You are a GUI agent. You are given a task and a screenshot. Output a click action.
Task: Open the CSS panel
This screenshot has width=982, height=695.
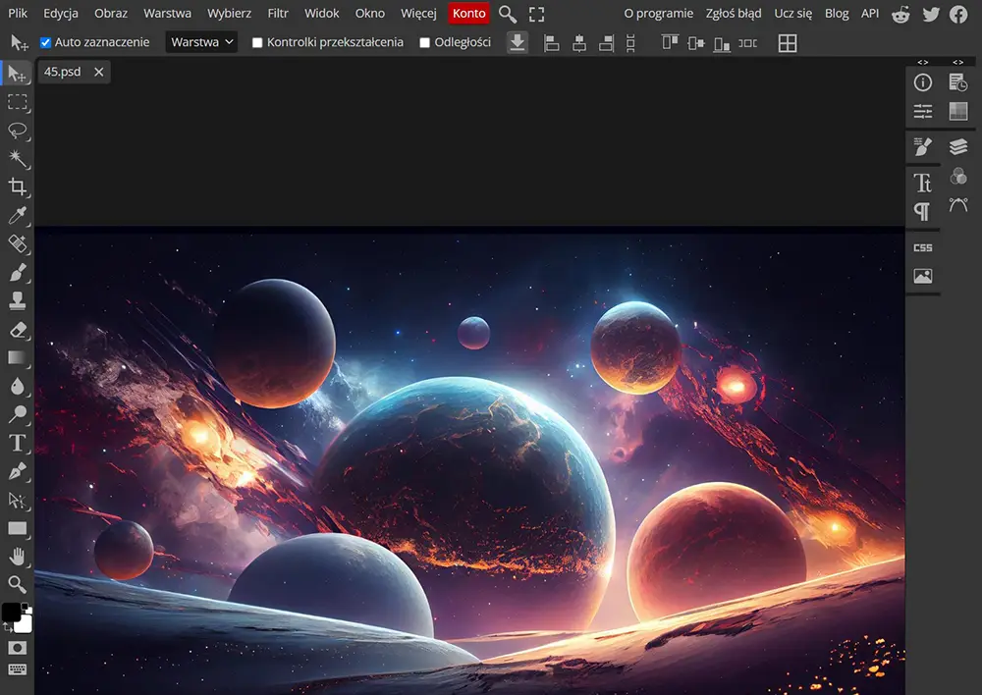point(922,248)
